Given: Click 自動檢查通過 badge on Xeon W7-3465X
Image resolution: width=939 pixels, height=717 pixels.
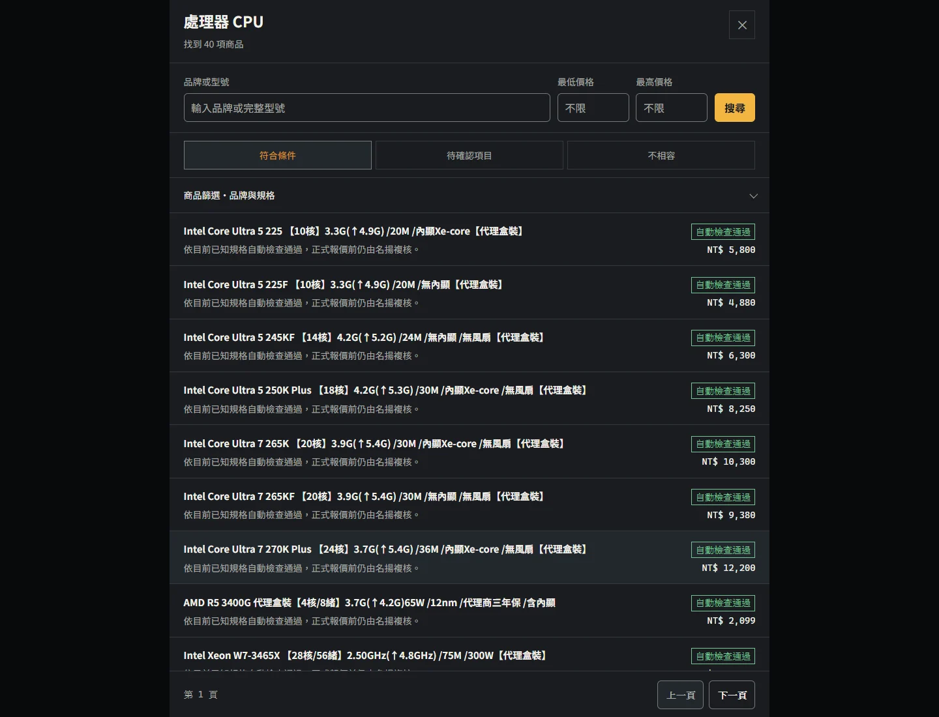Looking at the screenshot, I should pyautogui.click(x=723, y=656).
